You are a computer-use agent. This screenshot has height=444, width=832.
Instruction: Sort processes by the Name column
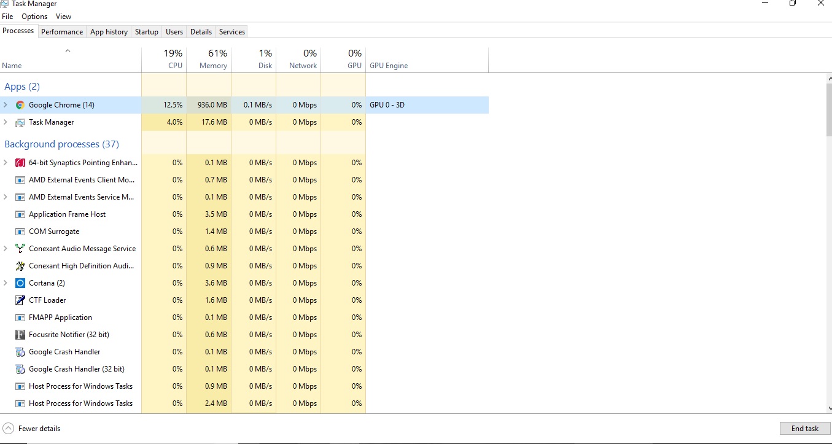tap(71, 60)
